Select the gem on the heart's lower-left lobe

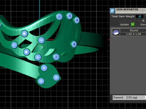coord(41,81)
